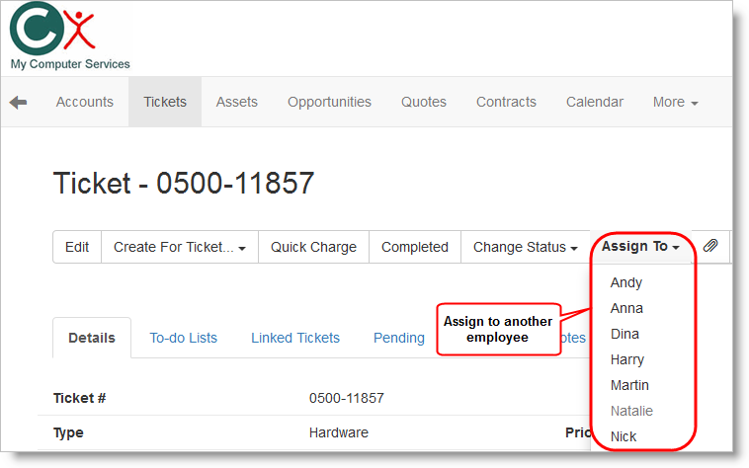Click the My Computer Services logo

coord(68,38)
